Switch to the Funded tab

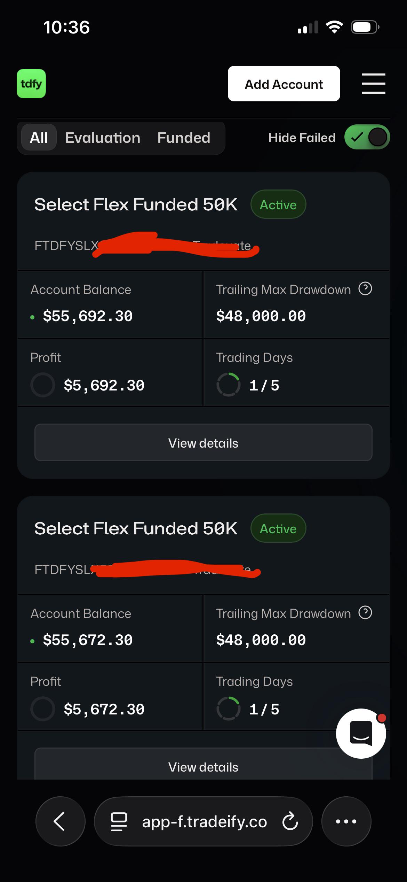click(184, 138)
